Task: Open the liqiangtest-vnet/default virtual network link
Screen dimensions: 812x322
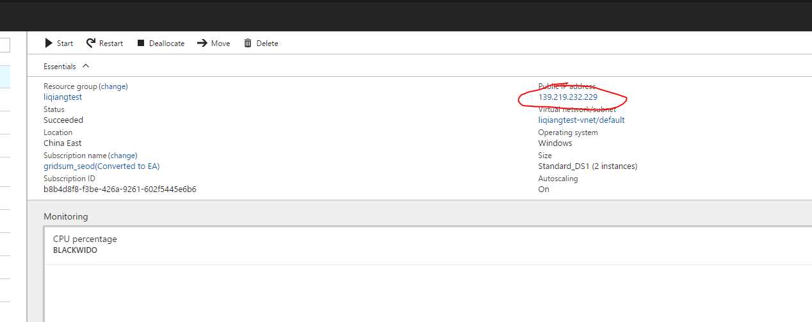Action: tap(581, 120)
